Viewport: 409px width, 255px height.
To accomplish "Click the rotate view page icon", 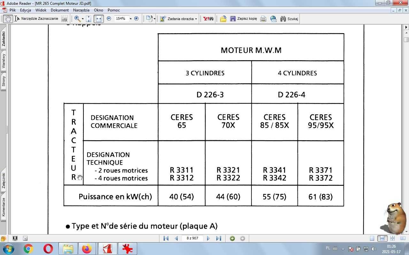I will click(149, 18).
